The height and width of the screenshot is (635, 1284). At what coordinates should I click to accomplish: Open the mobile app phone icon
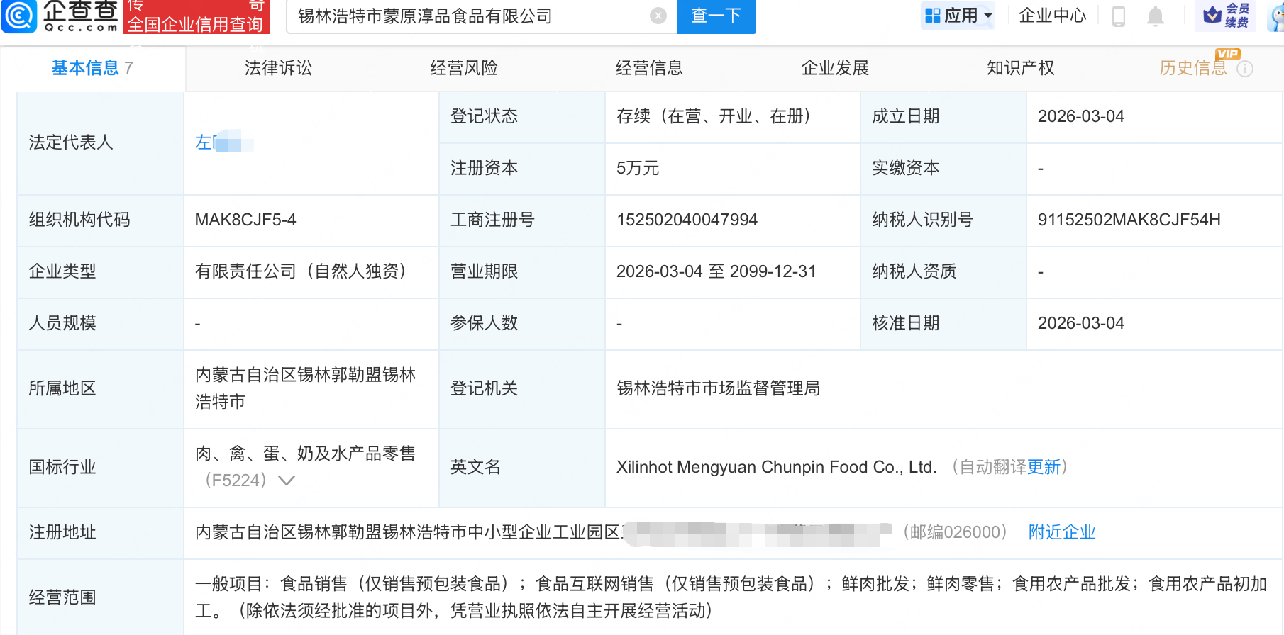pyautogui.click(x=1119, y=16)
